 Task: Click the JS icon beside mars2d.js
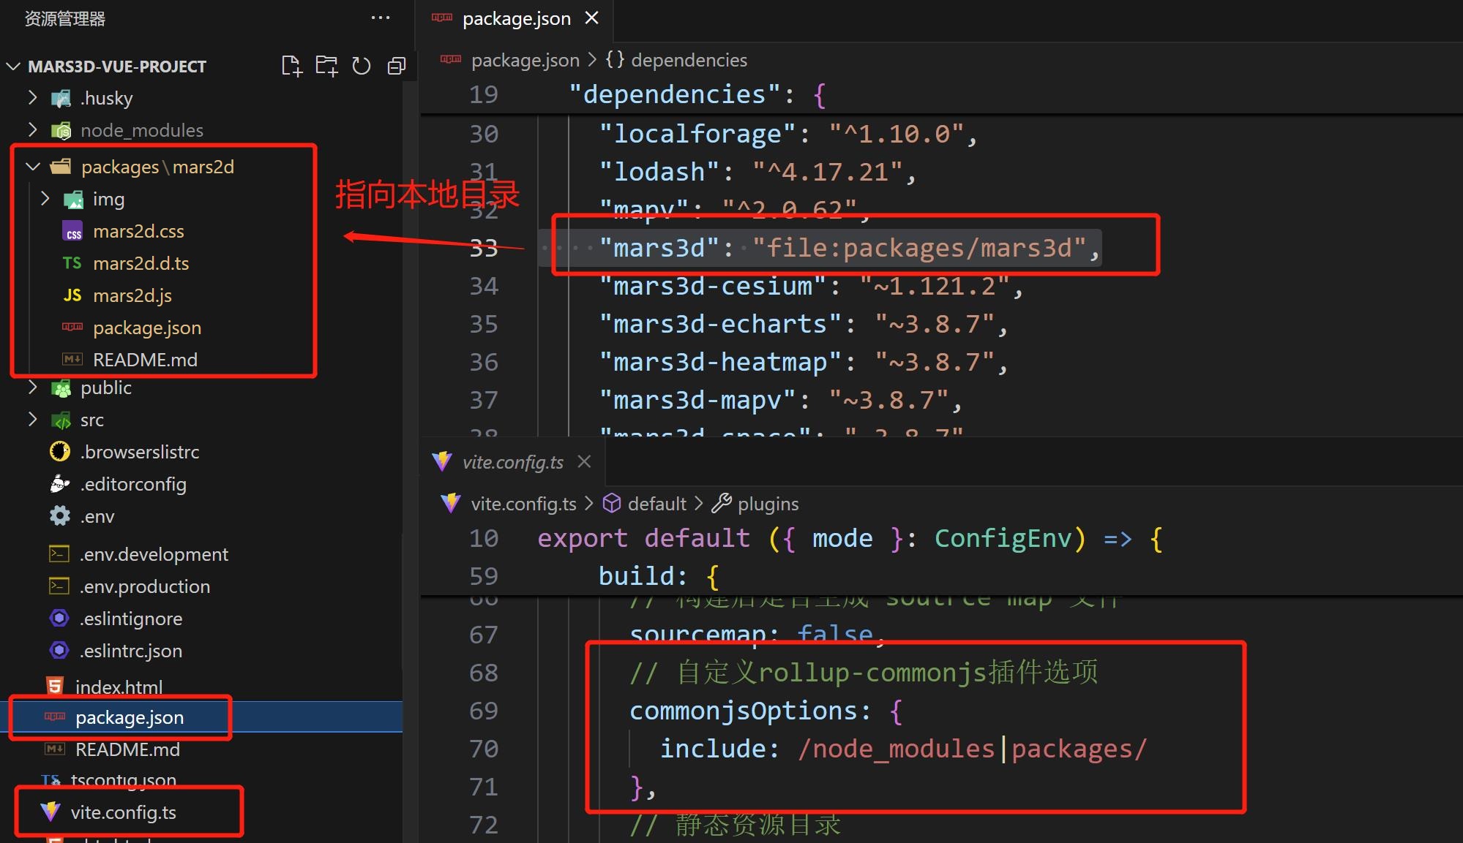72,295
